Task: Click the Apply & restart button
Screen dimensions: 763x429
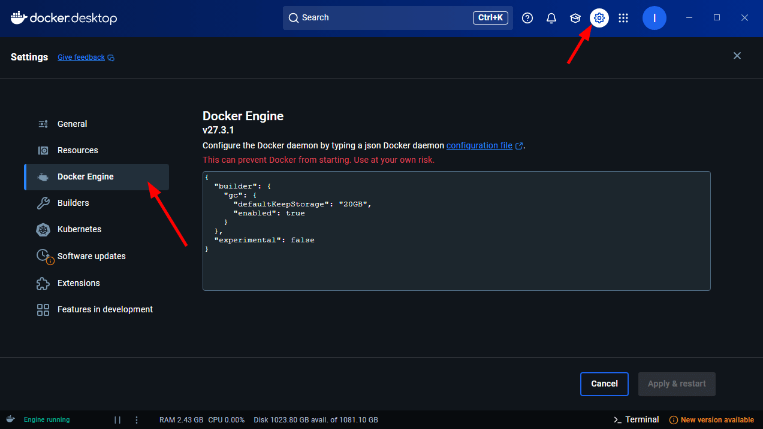Action: tap(677, 384)
